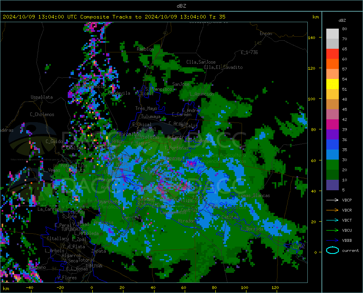Click the Gltallary label
Viewport: 363px width, 293px height.
click(x=58, y=239)
